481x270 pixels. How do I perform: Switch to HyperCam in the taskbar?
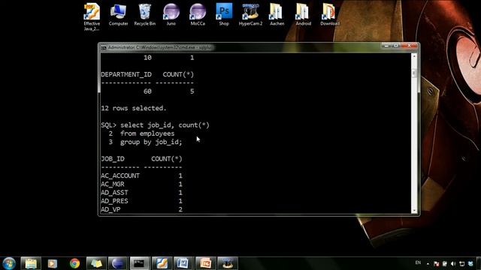click(x=227, y=263)
